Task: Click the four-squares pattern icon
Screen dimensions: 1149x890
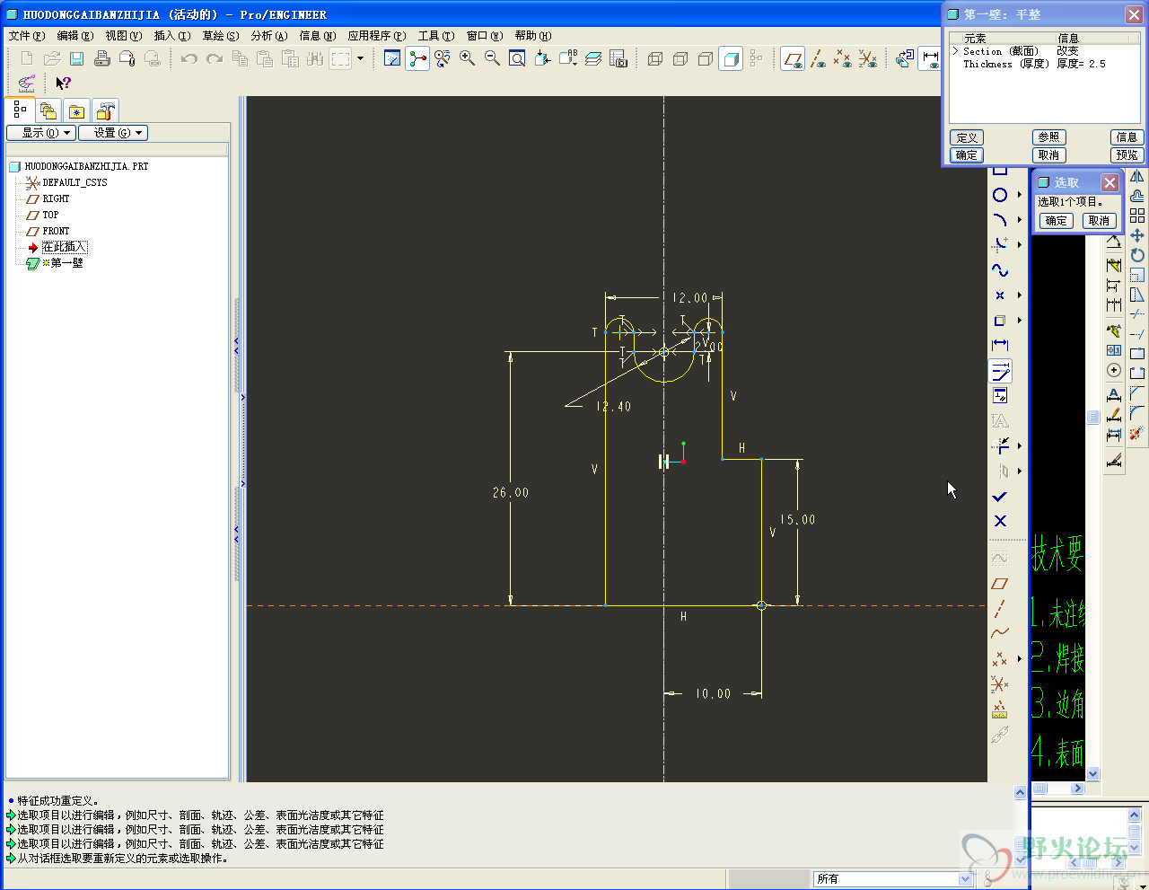Action: (1137, 216)
